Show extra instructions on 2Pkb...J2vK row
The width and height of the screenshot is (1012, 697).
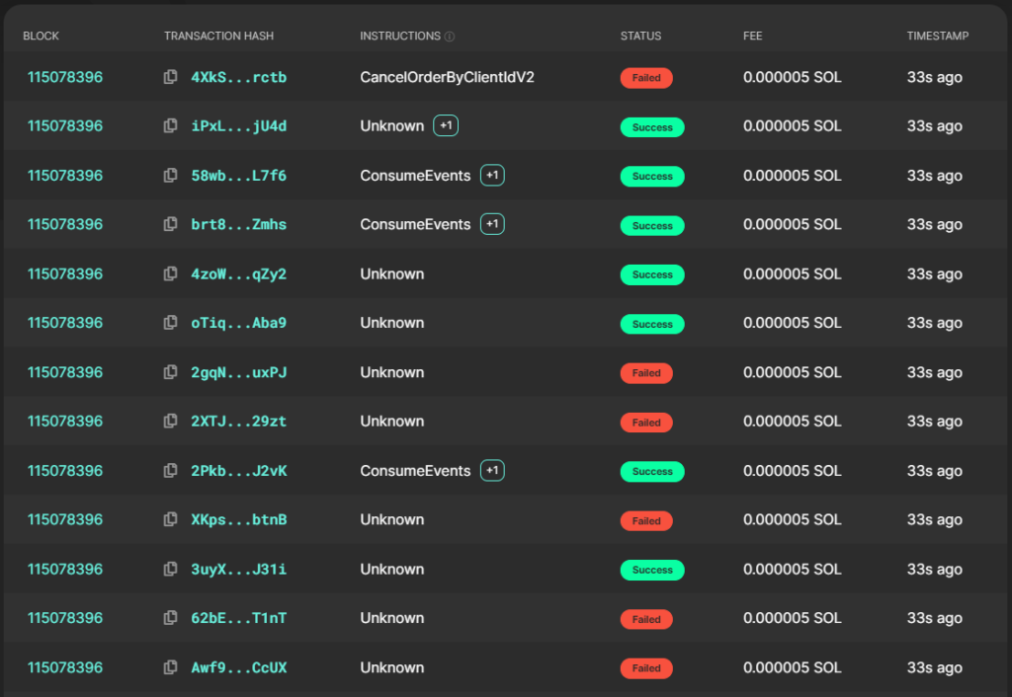tap(492, 471)
